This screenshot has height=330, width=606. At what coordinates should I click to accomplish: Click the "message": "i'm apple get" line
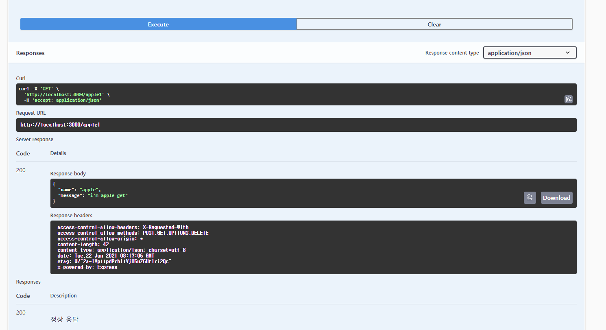pos(93,195)
